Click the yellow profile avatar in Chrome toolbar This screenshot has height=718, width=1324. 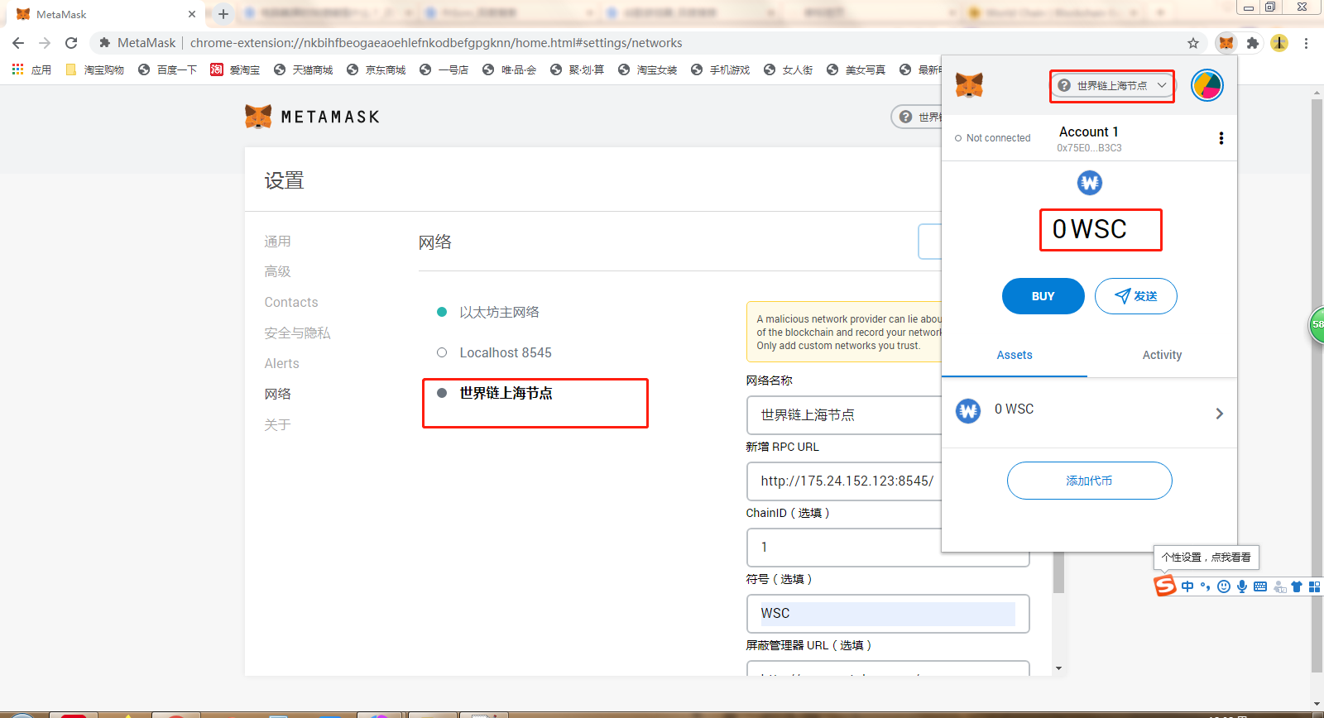tap(1279, 43)
